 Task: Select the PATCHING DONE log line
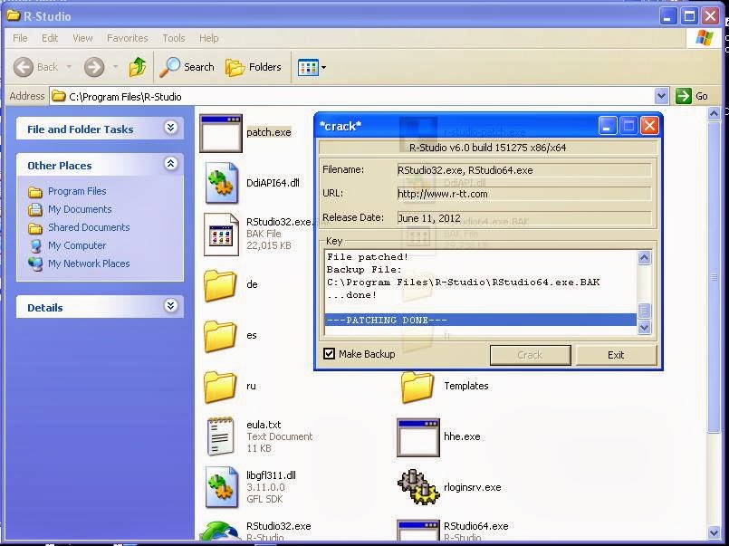pos(480,320)
